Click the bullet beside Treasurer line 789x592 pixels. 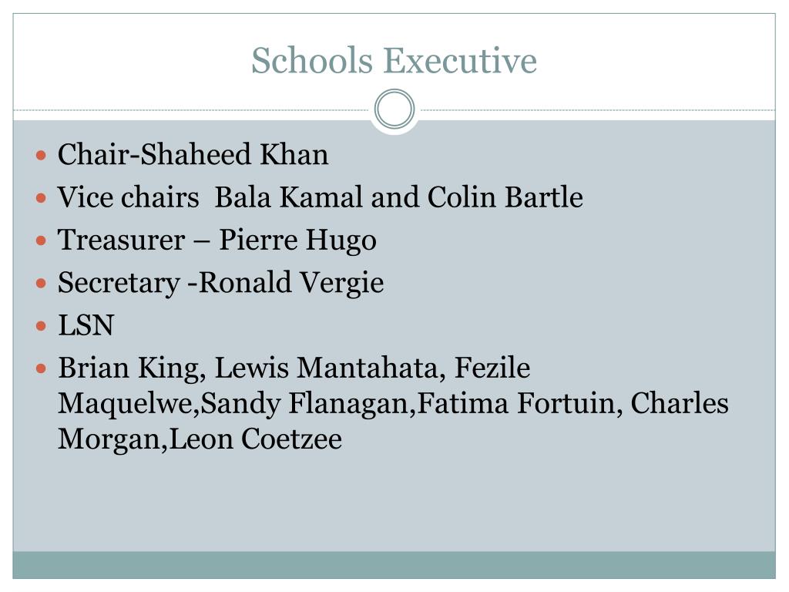click(42, 240)
